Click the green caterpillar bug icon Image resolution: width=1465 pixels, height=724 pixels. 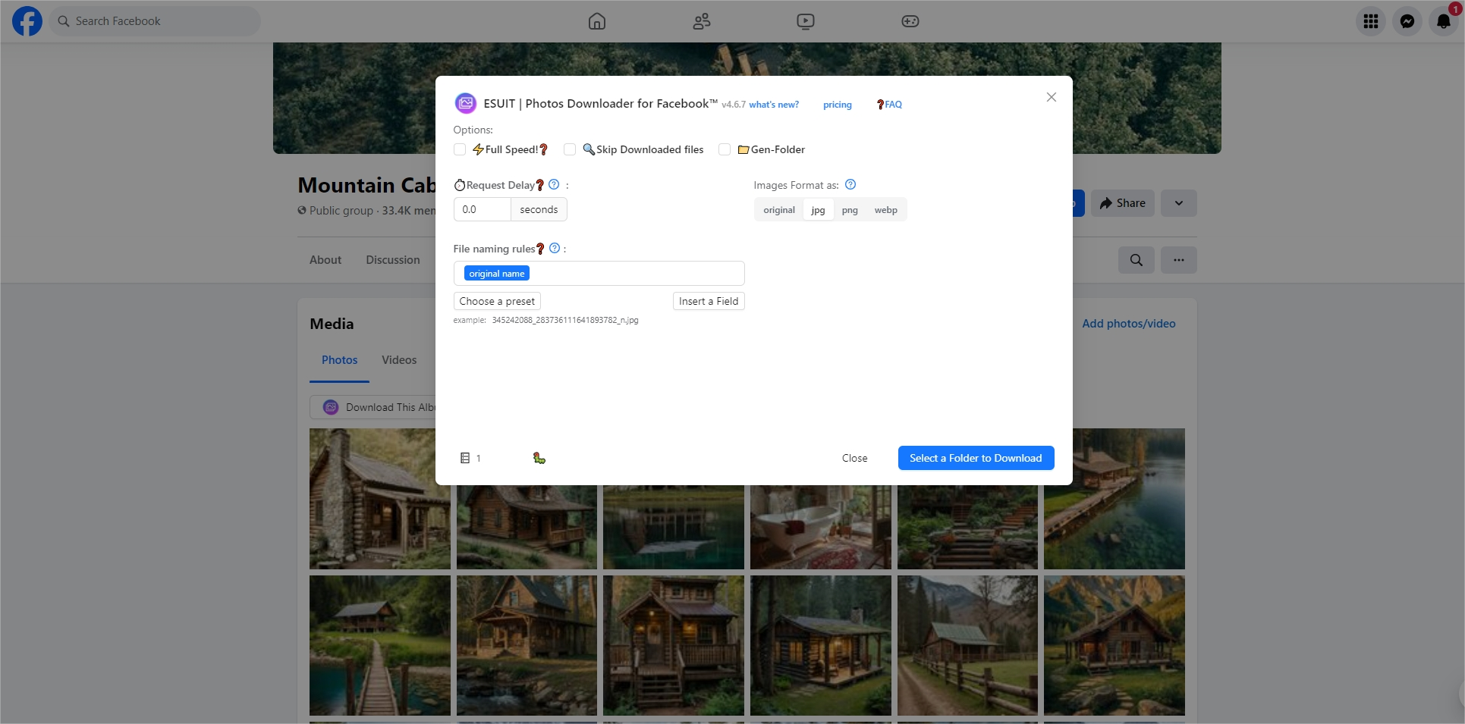point(539,458)
